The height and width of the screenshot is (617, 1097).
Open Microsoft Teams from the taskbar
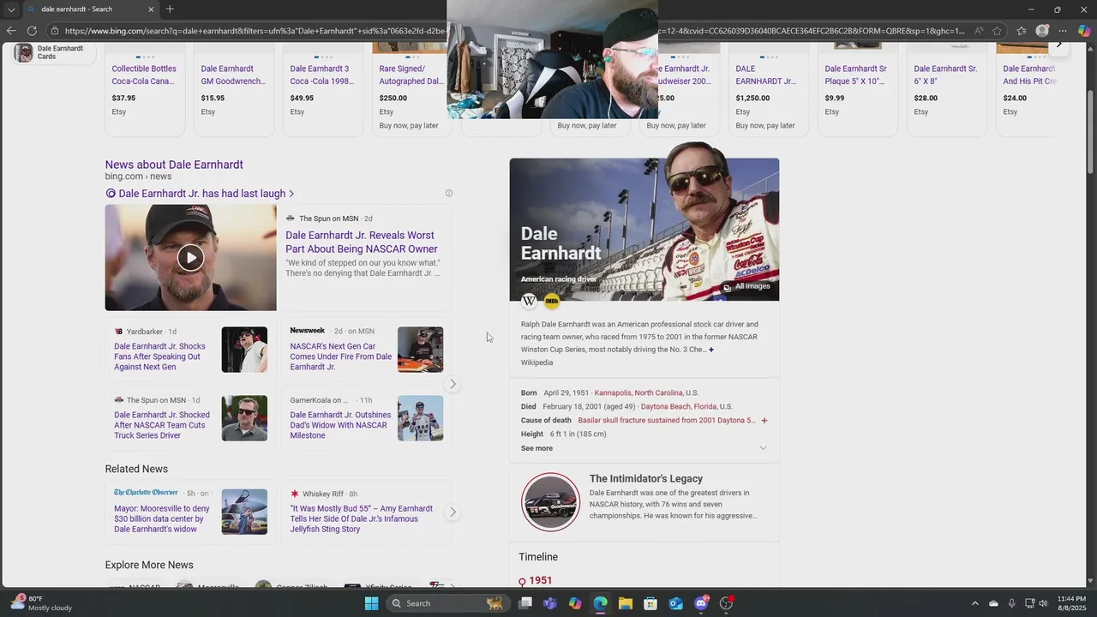(550, 603)
